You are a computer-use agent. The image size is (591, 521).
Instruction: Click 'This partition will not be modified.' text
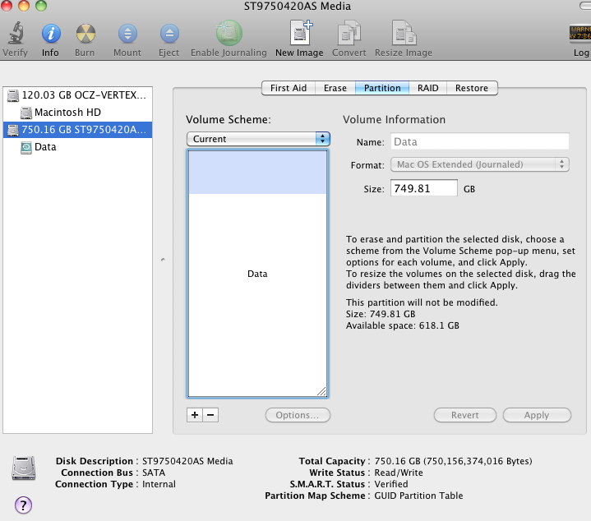(x=422, y=302)
